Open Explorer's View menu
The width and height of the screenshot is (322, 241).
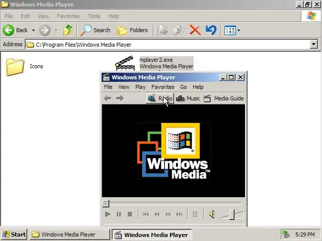44,16
